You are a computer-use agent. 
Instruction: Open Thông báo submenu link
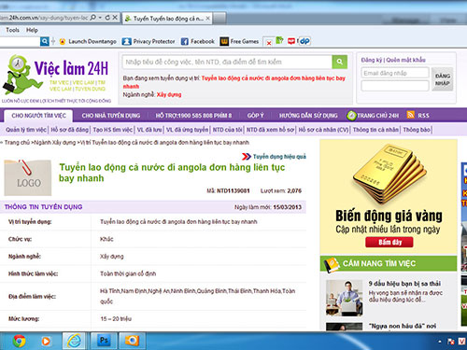click(x=417, y=130)
